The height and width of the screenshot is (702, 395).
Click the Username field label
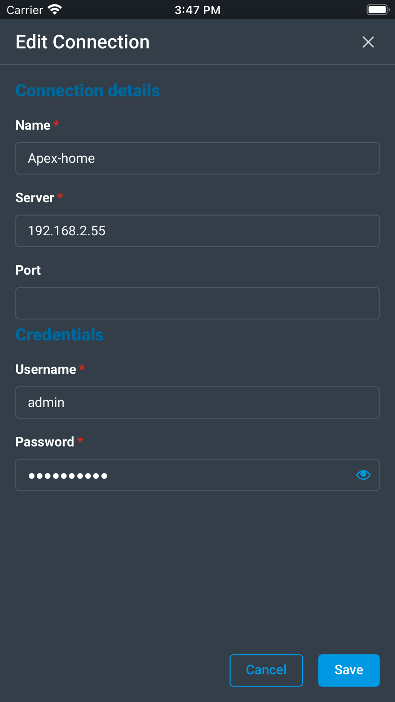[46, 369]
